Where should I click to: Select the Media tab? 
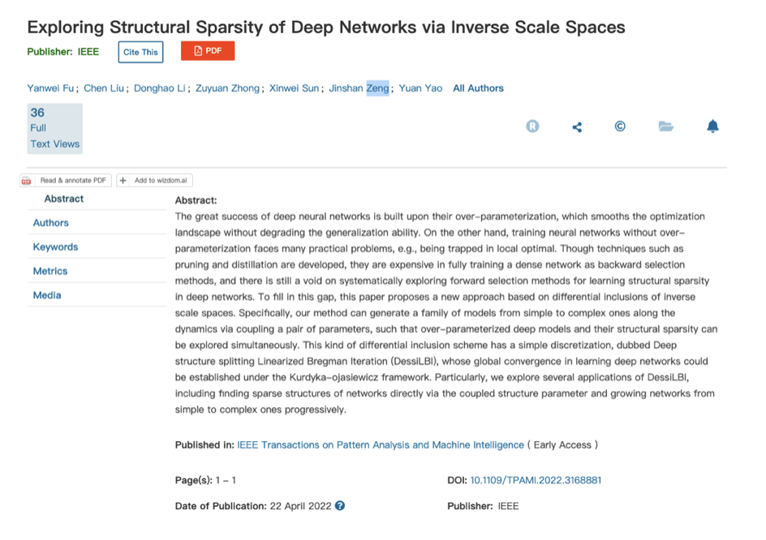(47, 295)
